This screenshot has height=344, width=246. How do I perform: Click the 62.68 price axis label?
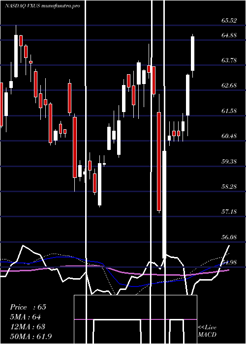pyautogui.click(x=229, y=86)
